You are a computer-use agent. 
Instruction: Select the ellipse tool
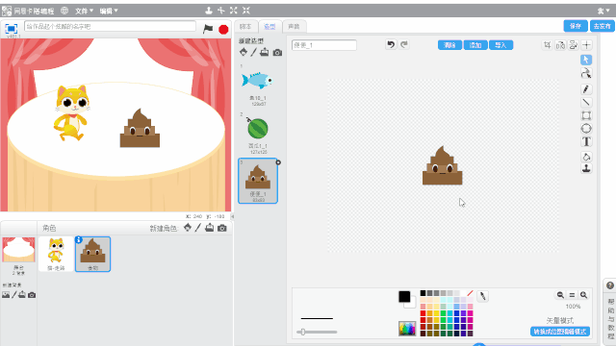(x=586, y=128)
